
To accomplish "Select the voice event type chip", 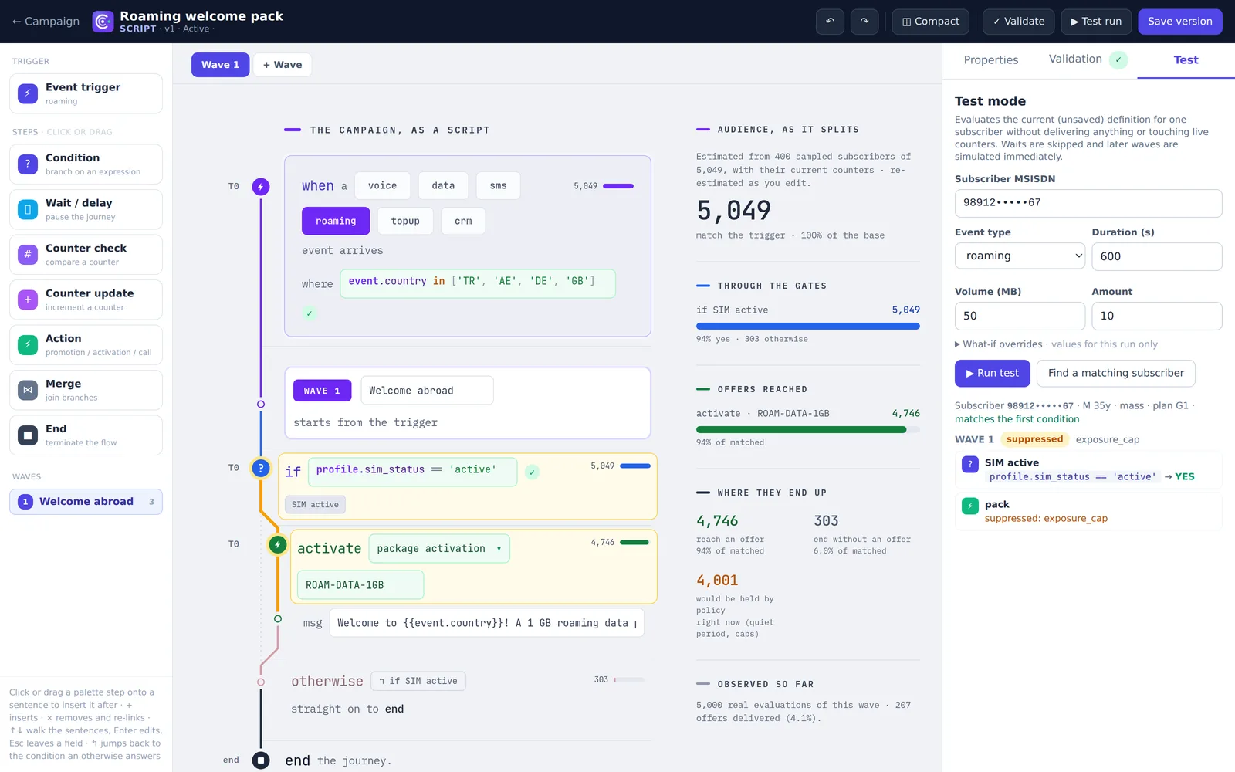I will (382, 186).
